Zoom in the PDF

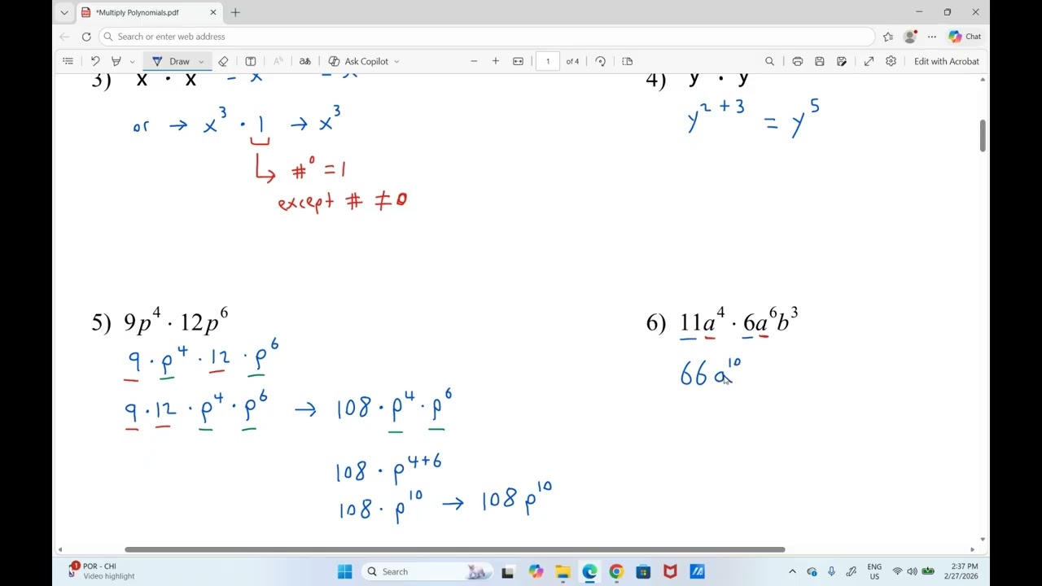point(495,61)
